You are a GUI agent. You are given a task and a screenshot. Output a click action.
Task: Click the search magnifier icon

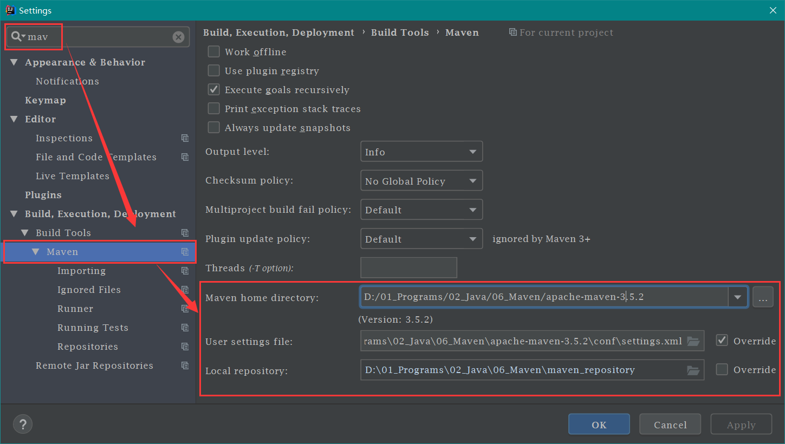(17, 37)
